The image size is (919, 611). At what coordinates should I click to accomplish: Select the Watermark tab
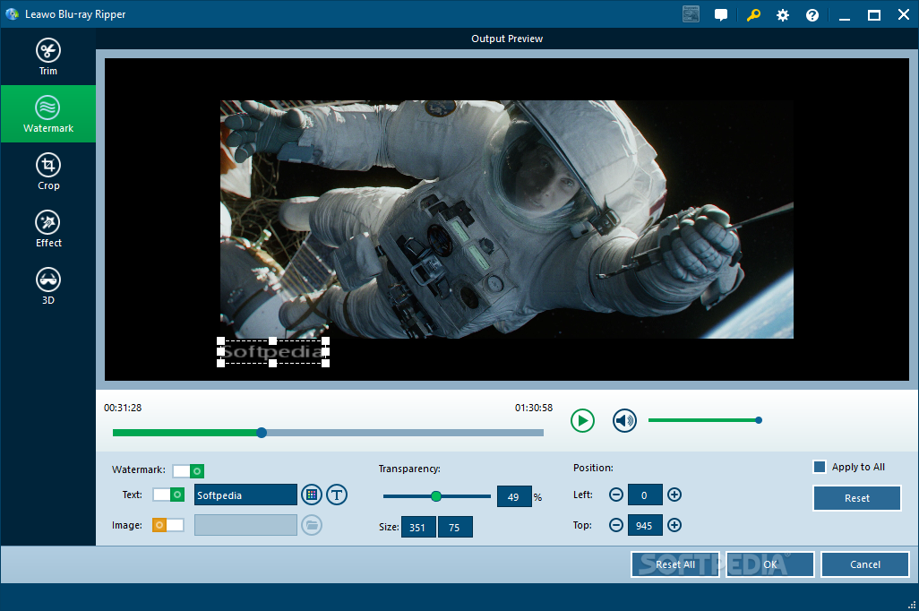pos(48,114)
